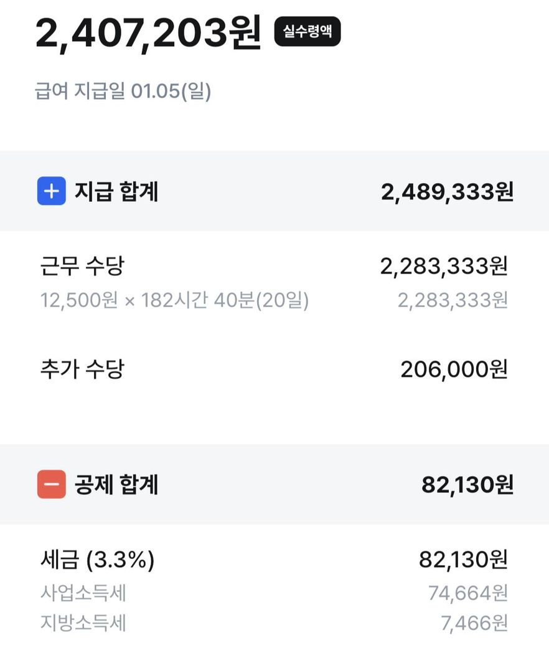Click the 2,489,333원 payment total

[x=447, y=192]
